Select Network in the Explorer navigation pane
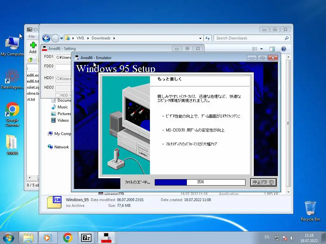Image resolution: width=326 pixels, height=244 pixels. click(58, 147)
